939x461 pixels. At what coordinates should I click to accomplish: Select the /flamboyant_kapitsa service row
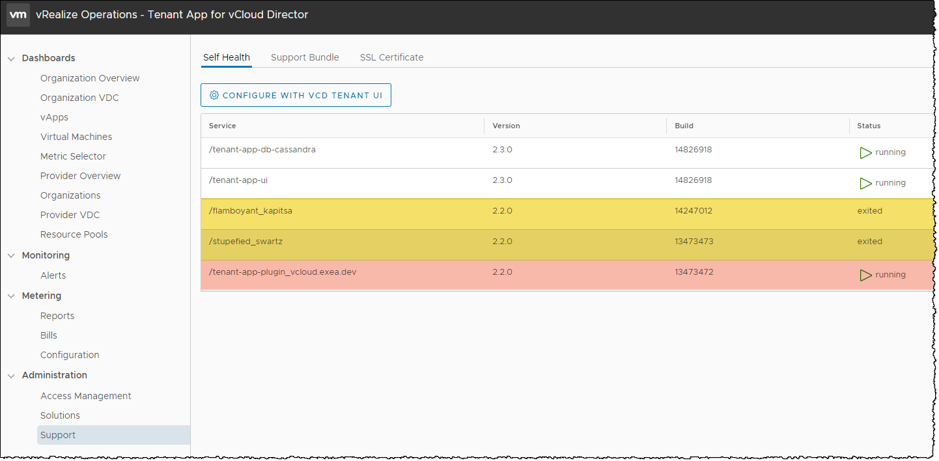click(x=246, y=211)
